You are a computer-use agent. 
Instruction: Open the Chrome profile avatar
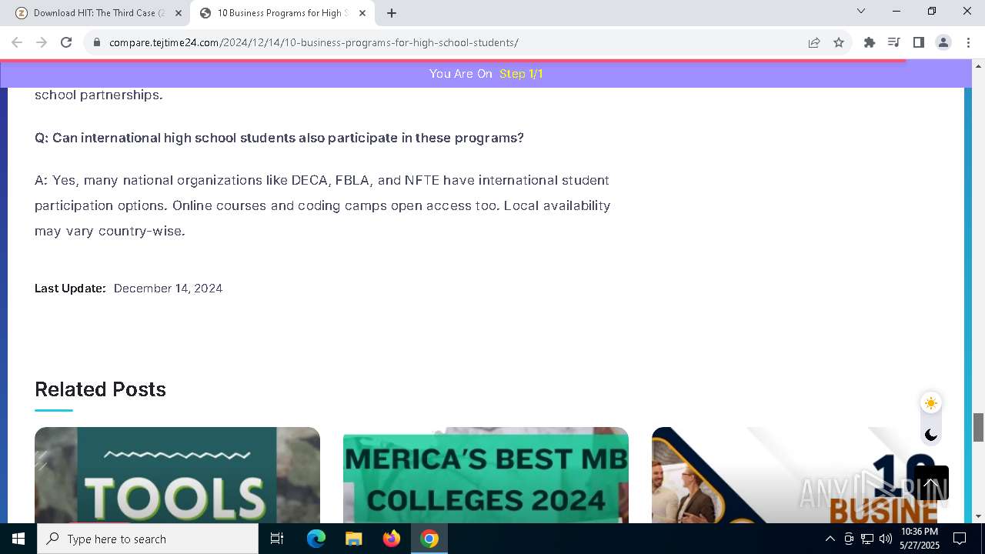[943, 42]
